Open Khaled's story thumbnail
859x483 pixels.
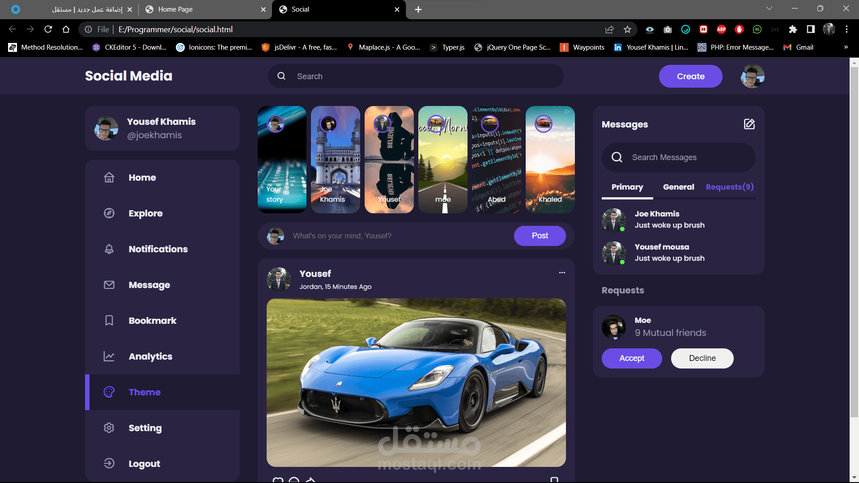(550, 160)
